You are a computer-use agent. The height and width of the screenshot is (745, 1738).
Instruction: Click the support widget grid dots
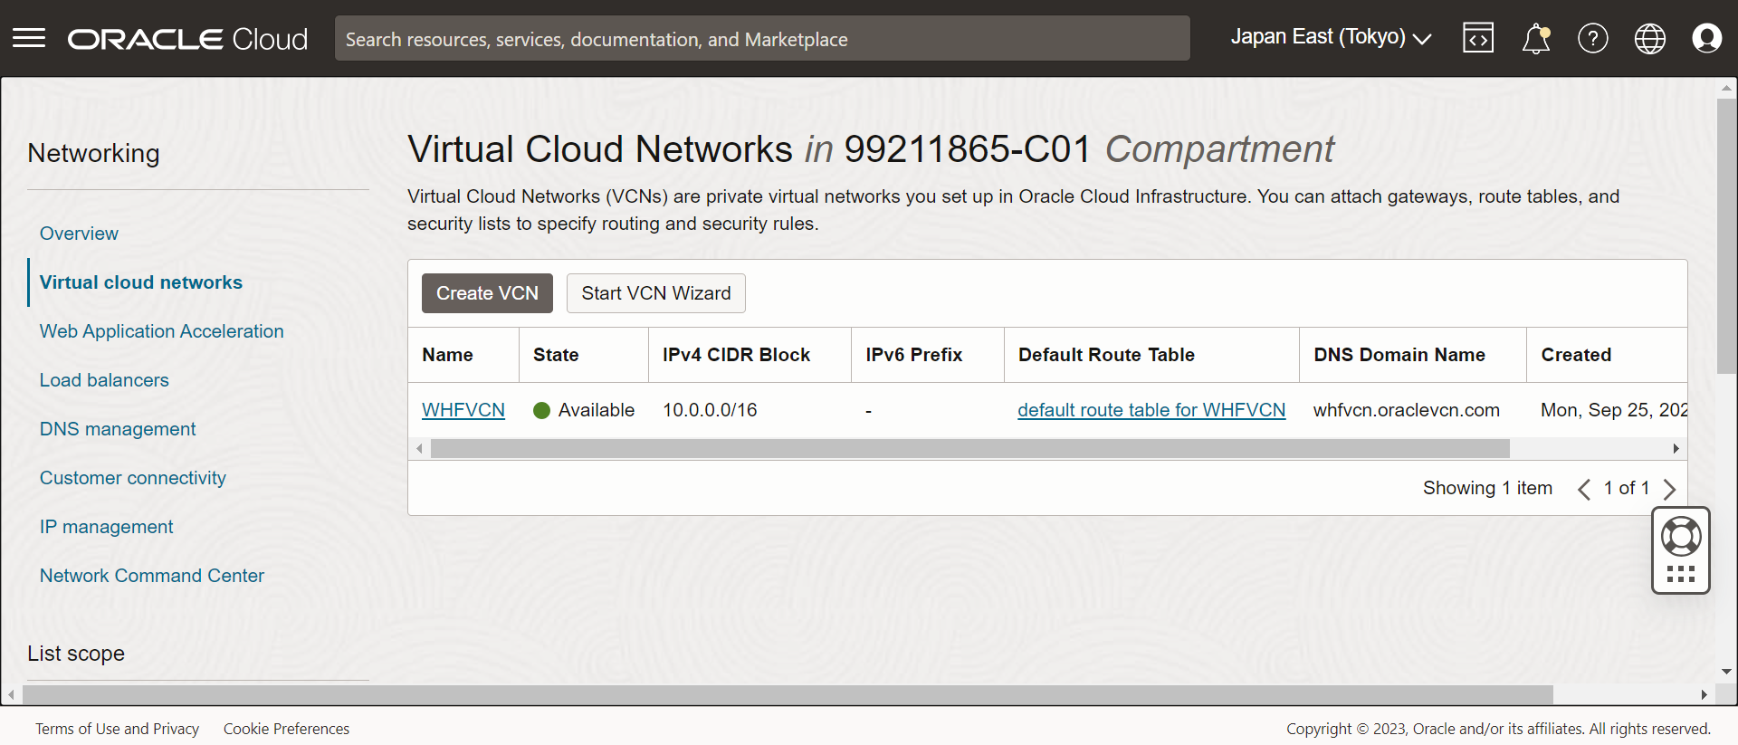[1681, 574]
